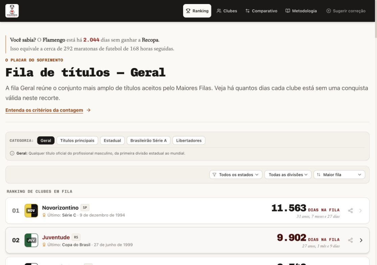
Task: Click Sugerir correção button
Action: pos(346,11)
